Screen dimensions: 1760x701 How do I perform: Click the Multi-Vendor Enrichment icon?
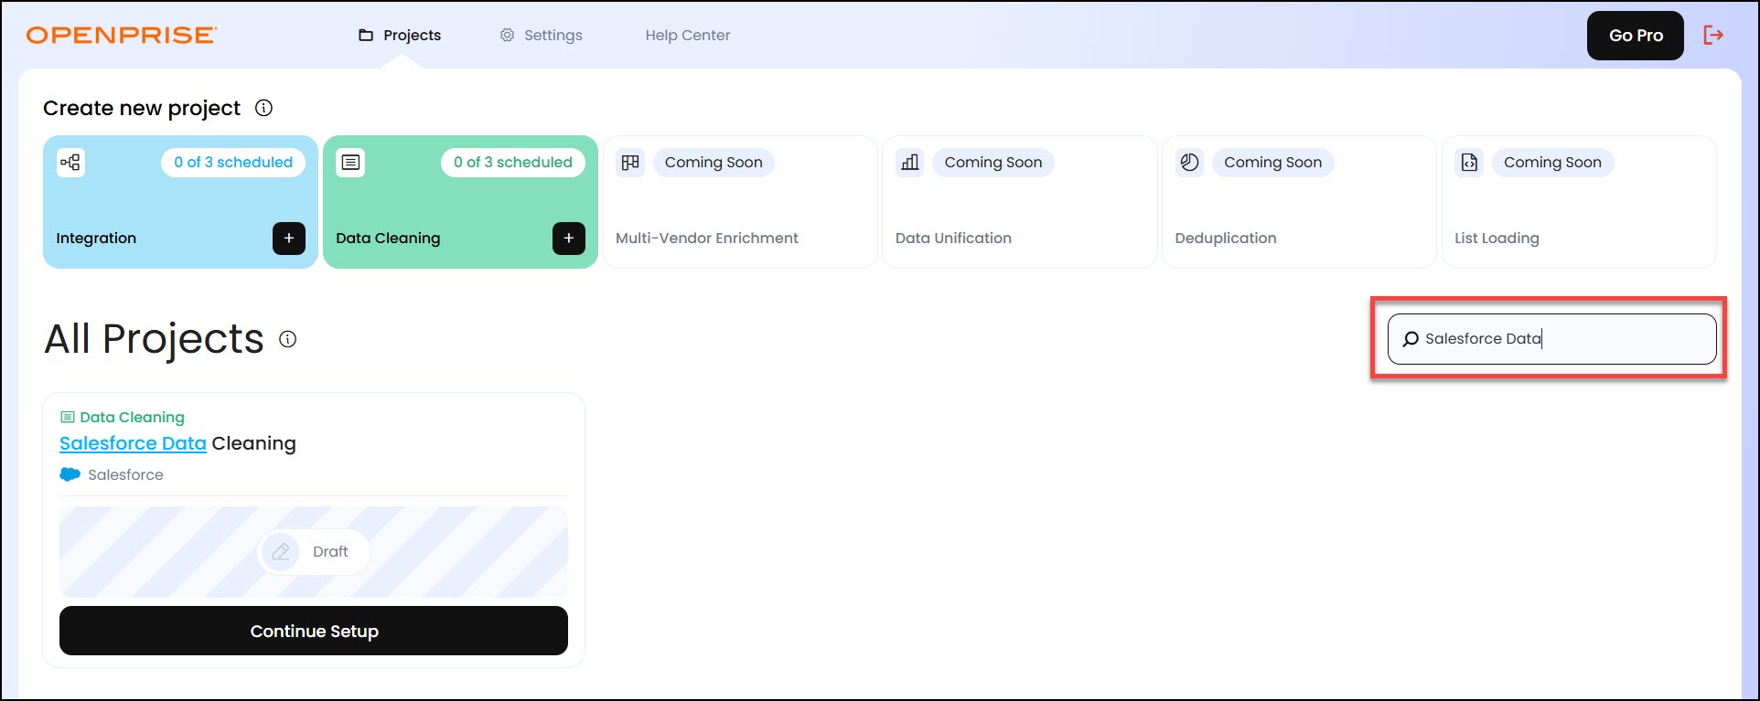click(x=630, y=163)
